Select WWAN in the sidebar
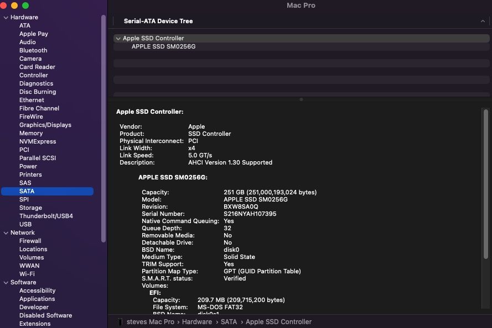The width and height of the screenshot is (492, 328). (29, 266)
